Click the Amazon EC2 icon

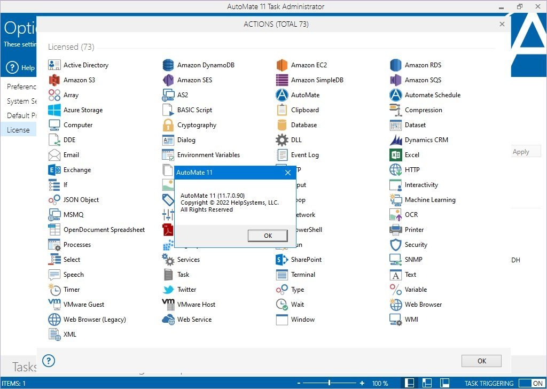[x=282, y=65]
